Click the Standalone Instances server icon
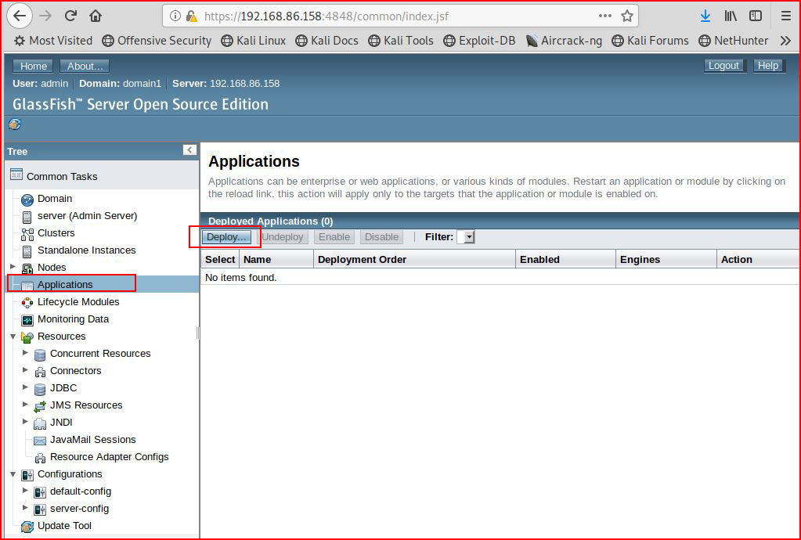Viewport: 801px width, 540px height. point(27,251)
